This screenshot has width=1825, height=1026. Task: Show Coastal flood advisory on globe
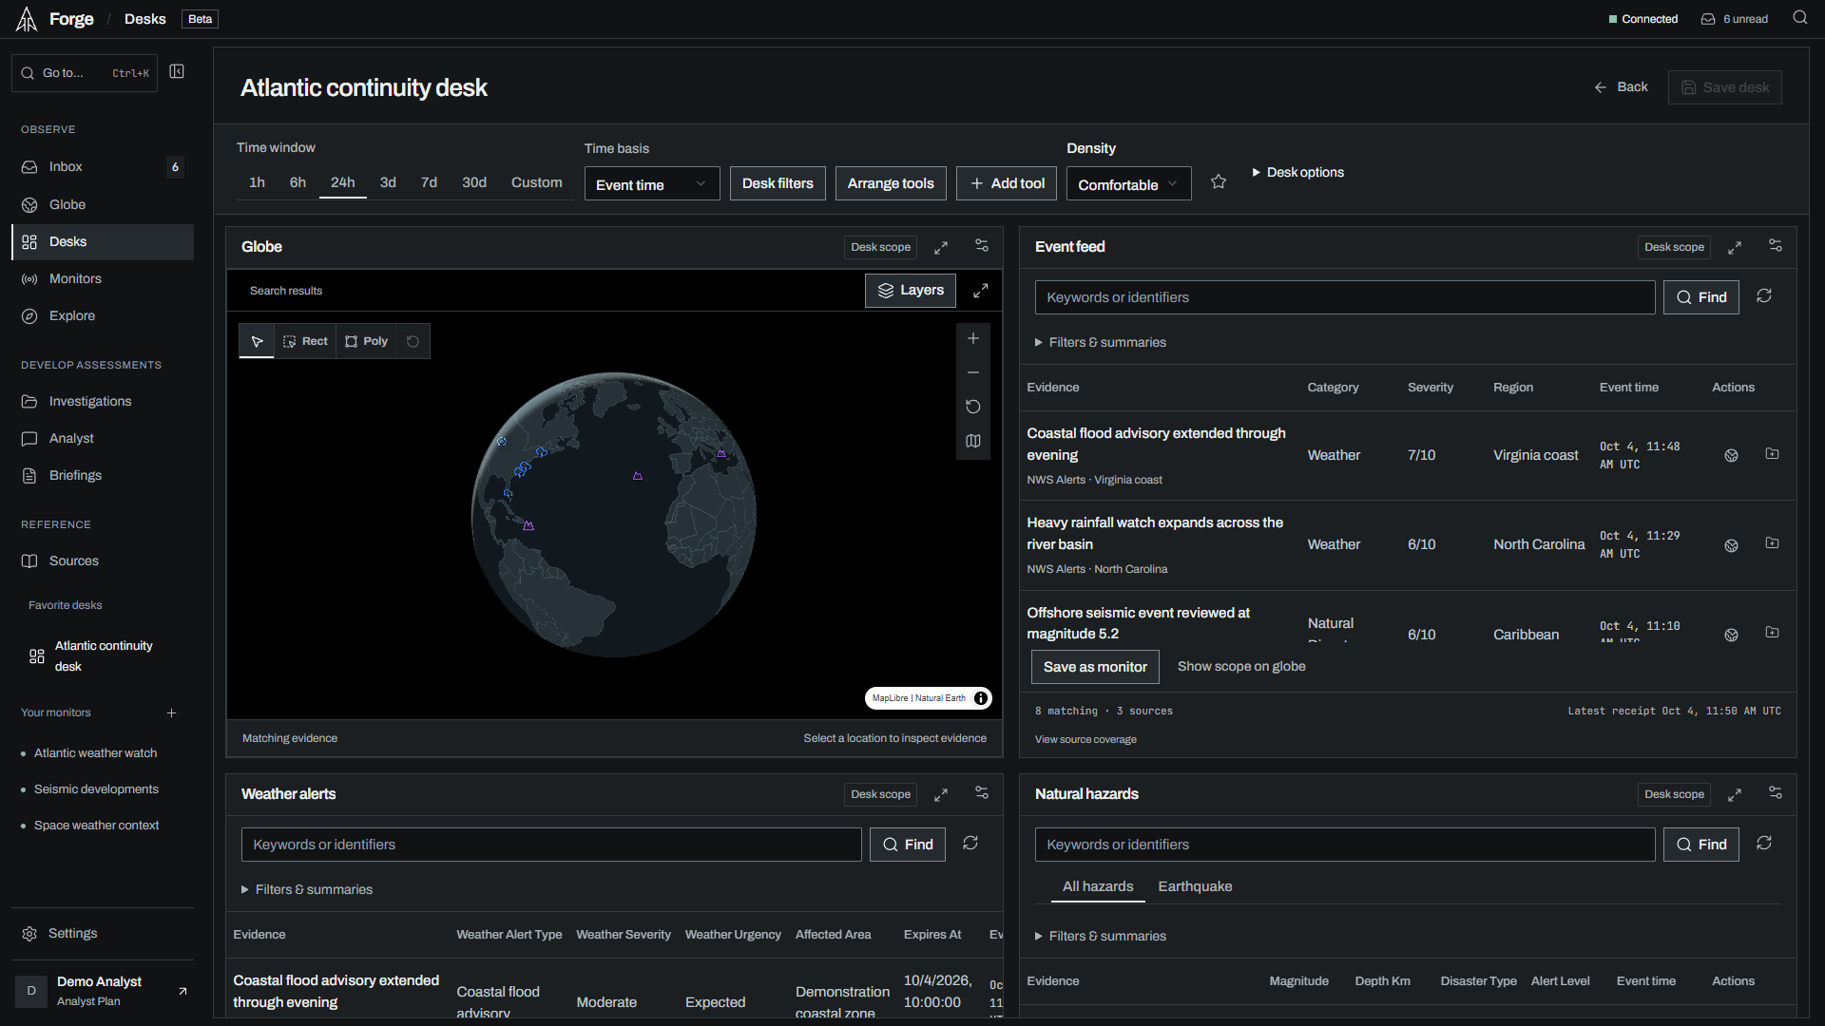tap(1732, 456)
